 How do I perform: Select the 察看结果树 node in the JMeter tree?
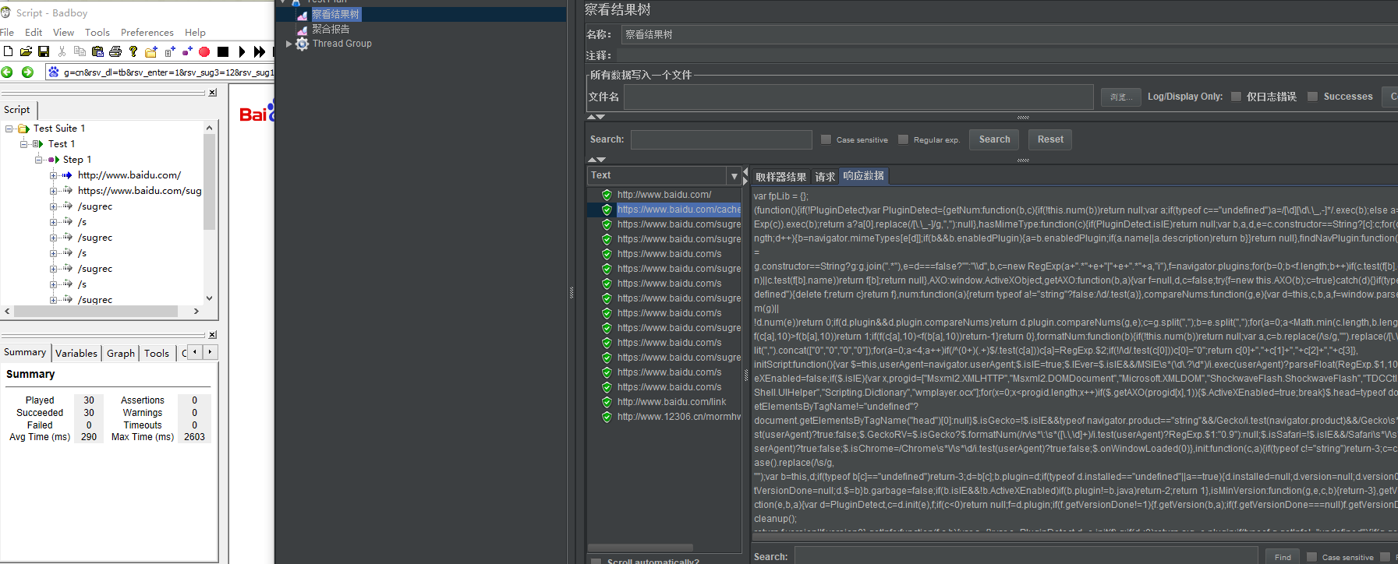tap(336, 14)
